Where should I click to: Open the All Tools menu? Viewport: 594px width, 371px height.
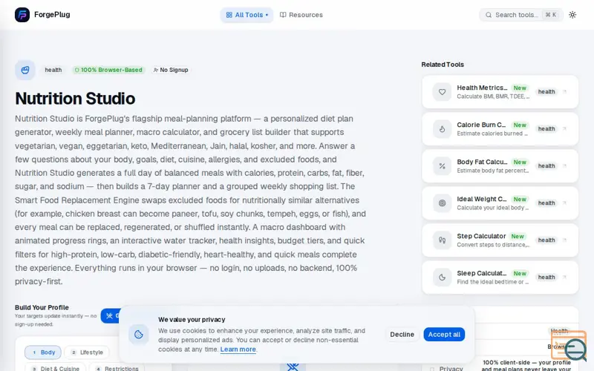click(247, 15)
